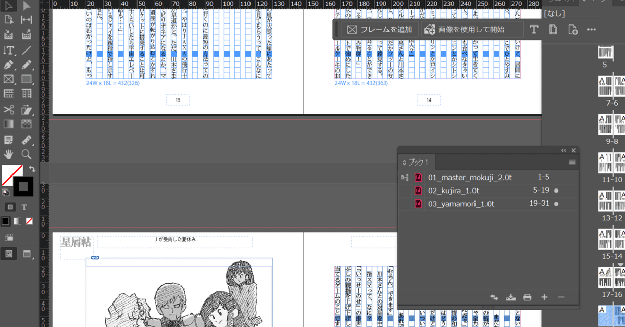Click page number frame 15

click(x=178, y=100)
